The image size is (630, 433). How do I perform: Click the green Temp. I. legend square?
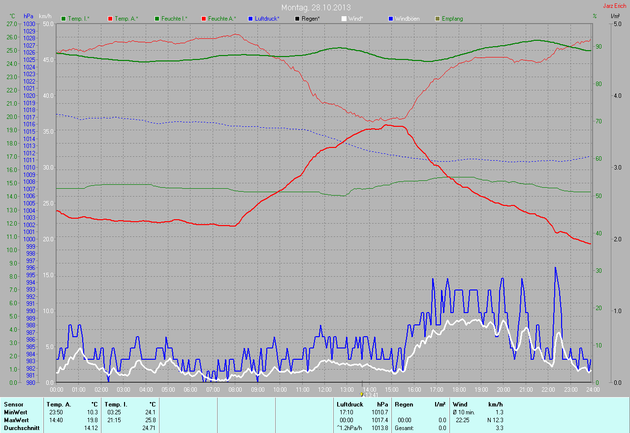pyautogui.click(x=63, y=19)
